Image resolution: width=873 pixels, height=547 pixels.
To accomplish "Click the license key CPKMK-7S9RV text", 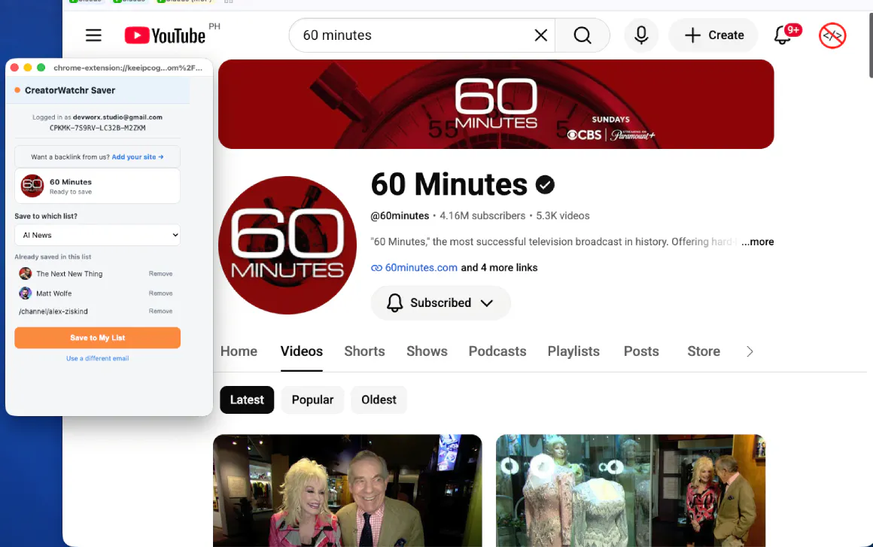I will point(97,128).
